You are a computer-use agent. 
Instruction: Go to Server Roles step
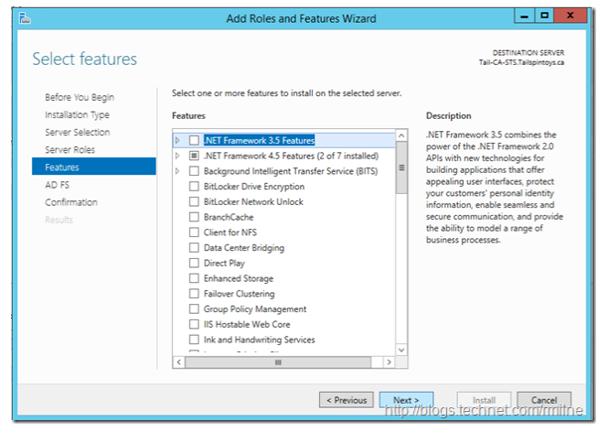coord(69,149)
